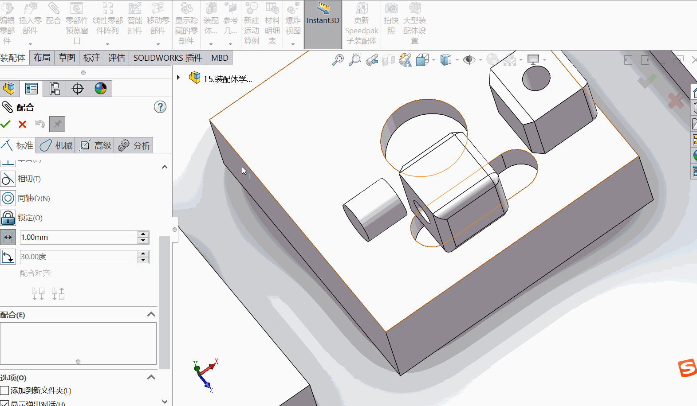Screen dimensions: 697x406
Task: Click the 1.00mm distance input field
Action: point(79,237)
